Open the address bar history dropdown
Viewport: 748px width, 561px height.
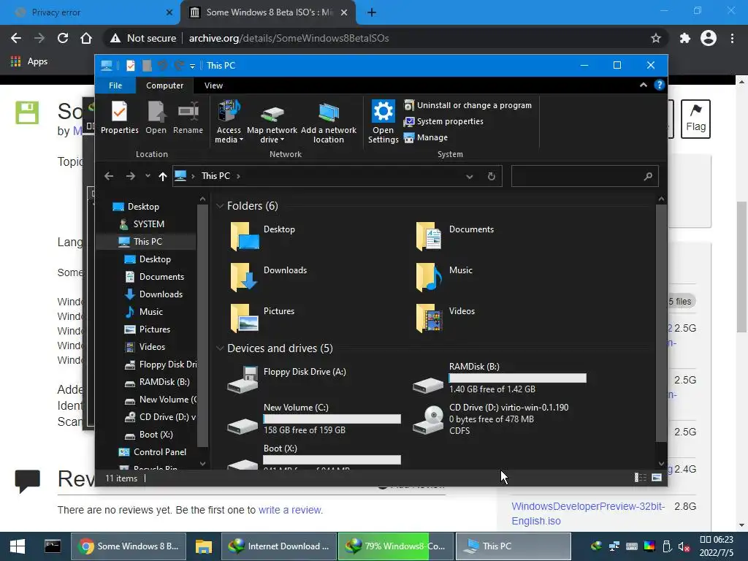coord(470,177)
